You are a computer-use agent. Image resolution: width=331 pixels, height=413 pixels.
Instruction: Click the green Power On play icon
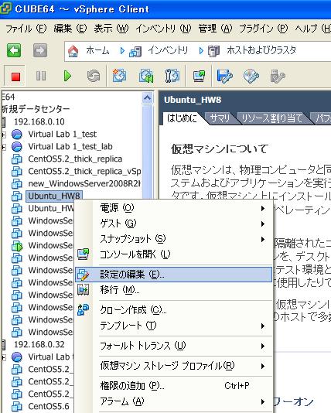click(x=67, y=76)
